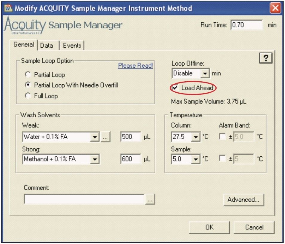This screenshot has height=244, width=285.
Task: Enable the Sample alarm band checkbox
Action: point(222,158)
